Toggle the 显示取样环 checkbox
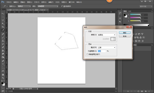The width and height of the screenshot is (154, 93). tap(62, 6)
